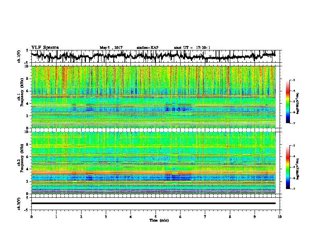The image size is (315, 243).
Task: Click the "station=KAP" label
Action: pos(148,48)
